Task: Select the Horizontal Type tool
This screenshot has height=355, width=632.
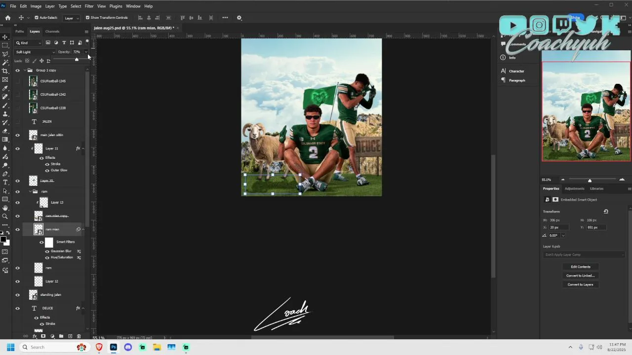Action: click(x=5, y=182)
